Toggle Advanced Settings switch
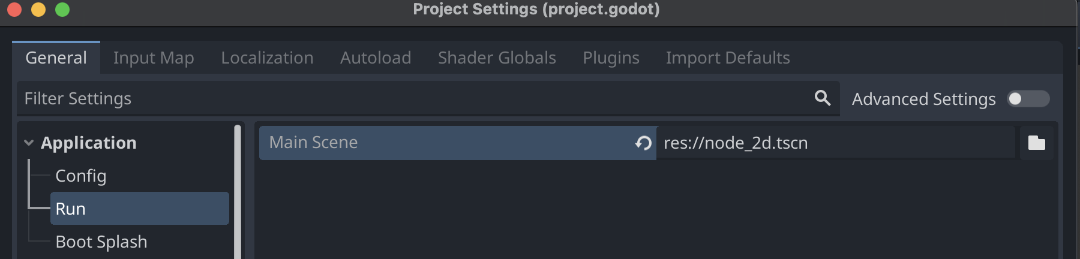The image size is (1080, 259). (1028, 99)
